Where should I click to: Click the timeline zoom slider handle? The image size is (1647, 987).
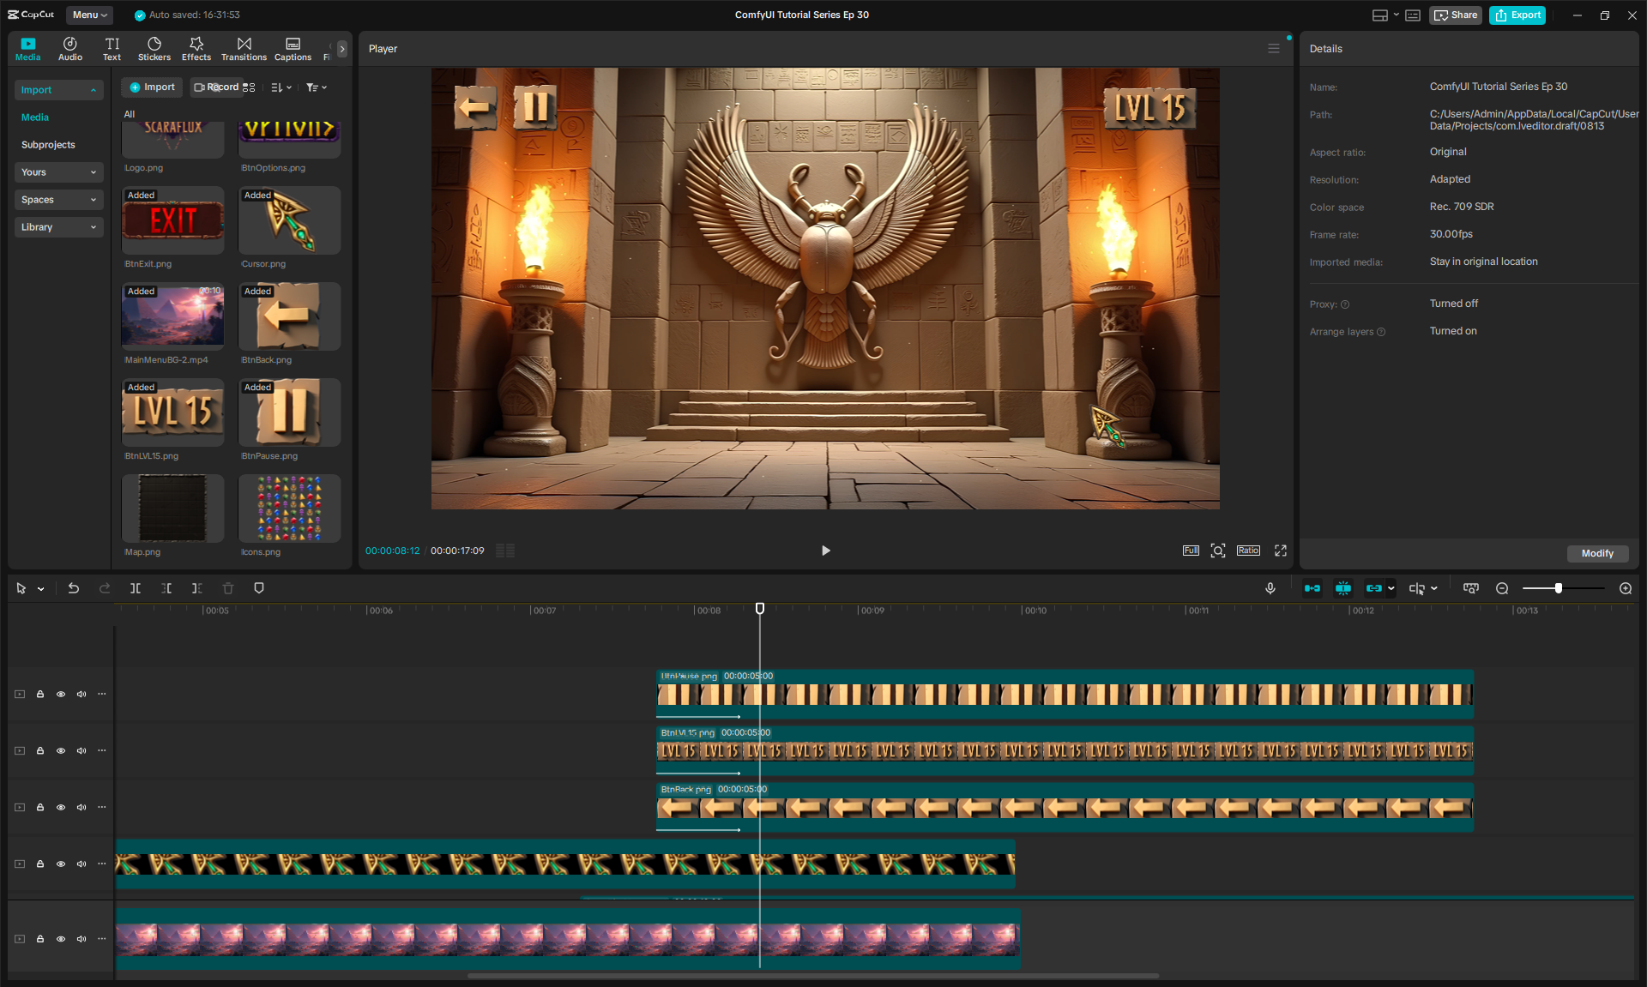point(1559,588)
